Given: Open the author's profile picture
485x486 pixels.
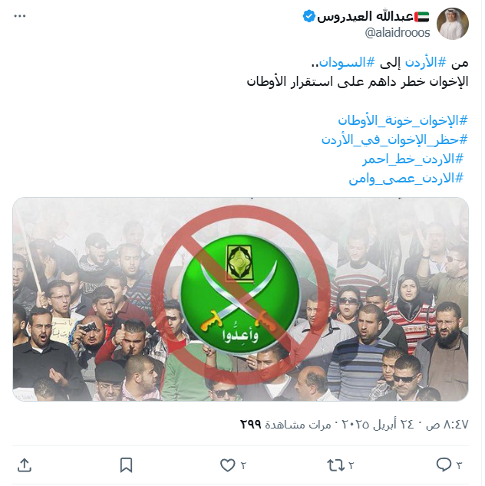Looking at the screenshot, I should (453, 24).
